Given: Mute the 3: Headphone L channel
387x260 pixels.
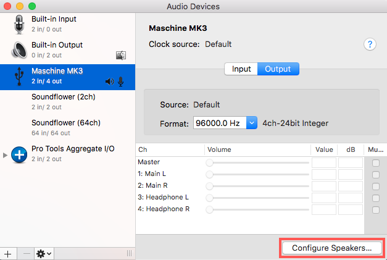Looking at the screenshot, I should pos(376,198).
